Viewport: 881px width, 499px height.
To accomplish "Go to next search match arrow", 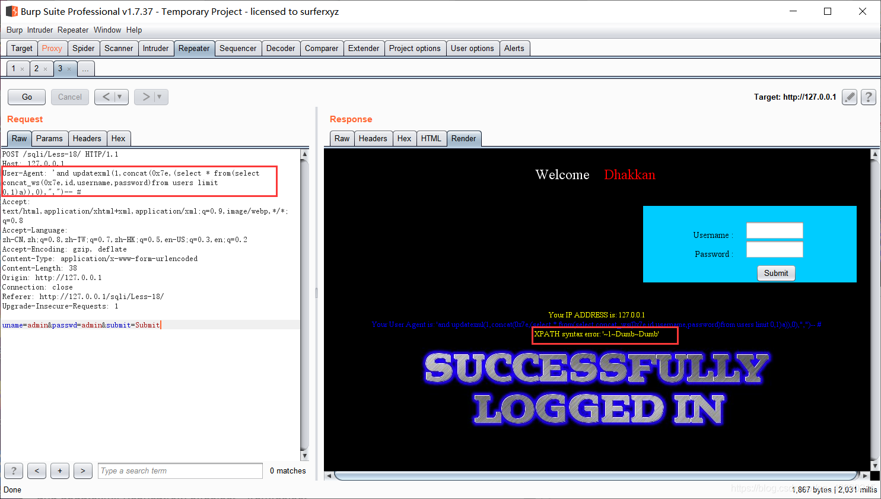I will coord(83,471).
